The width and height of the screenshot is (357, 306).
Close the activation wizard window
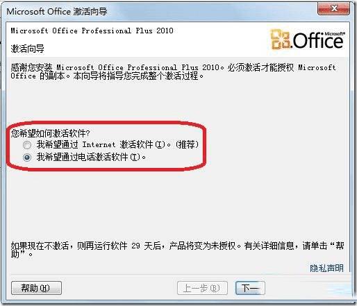click(333, 9)
